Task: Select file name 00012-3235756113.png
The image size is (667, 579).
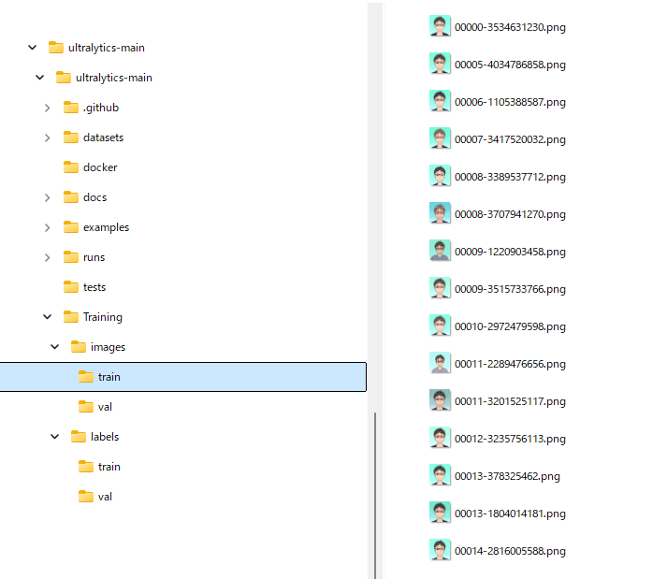Action: (510, 439)
